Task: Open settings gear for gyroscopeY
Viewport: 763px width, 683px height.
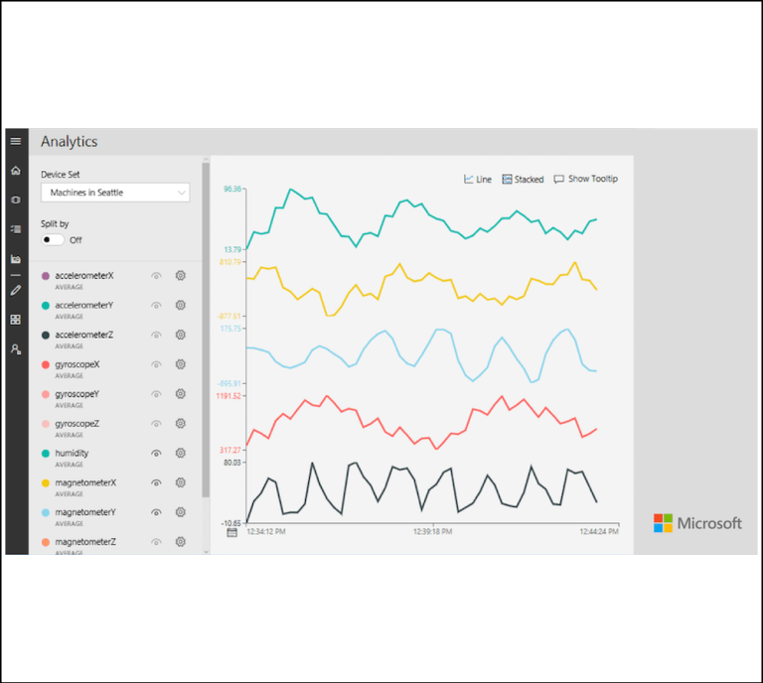Action: point(181,394)
